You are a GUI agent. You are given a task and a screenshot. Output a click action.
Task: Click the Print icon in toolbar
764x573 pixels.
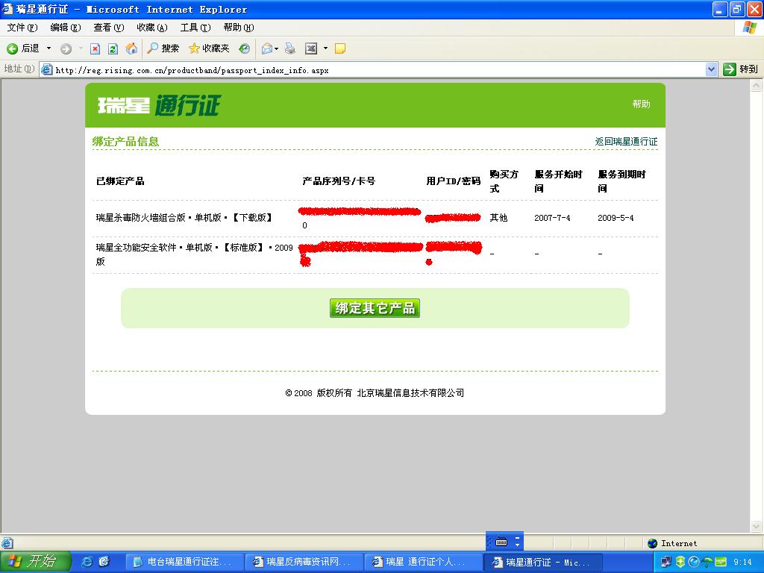point(290,48)
